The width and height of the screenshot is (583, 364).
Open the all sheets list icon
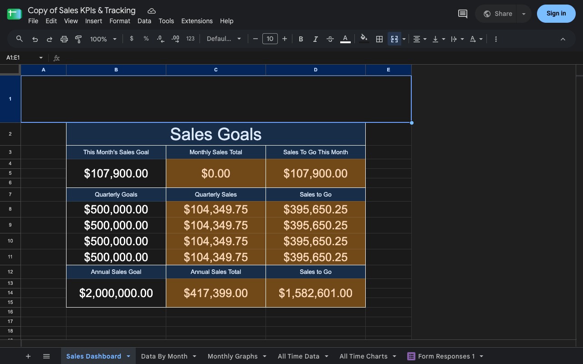(x=46, y=356)
